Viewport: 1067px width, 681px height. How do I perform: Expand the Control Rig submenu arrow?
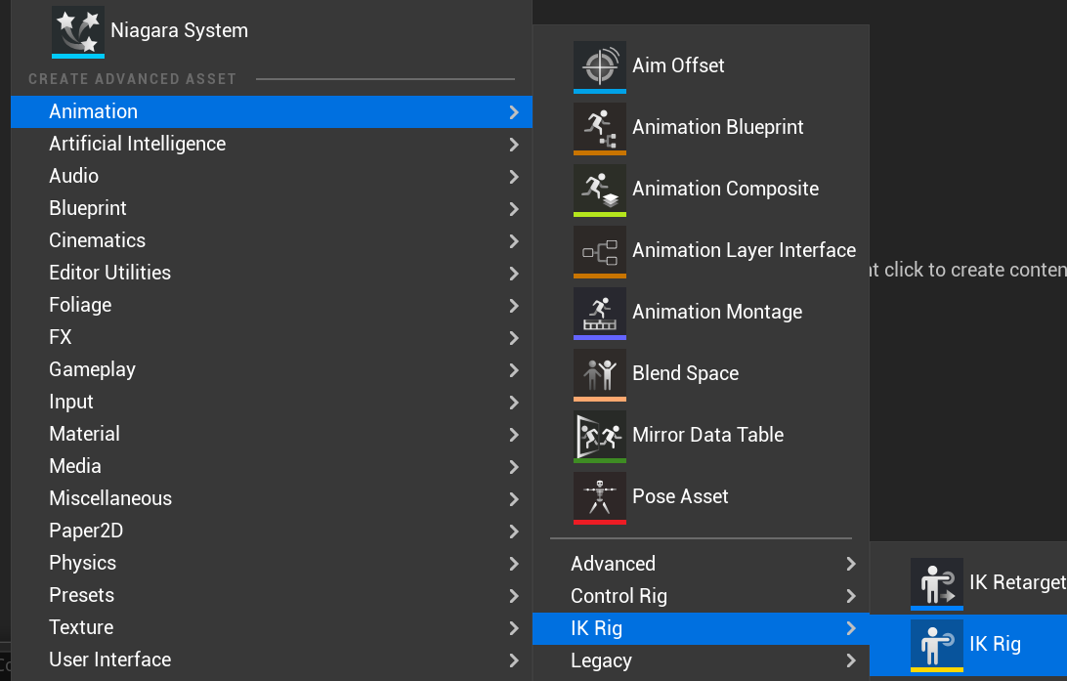(x=851, y=596)
